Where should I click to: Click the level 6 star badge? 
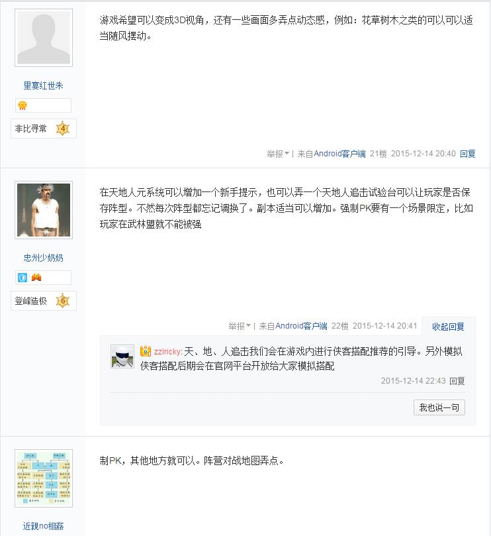[x=63, y=301]
